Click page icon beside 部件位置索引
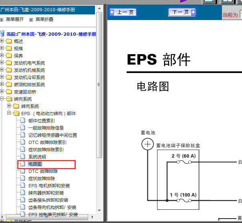Viewport: 242px width, 223px height. click(23, 120)
